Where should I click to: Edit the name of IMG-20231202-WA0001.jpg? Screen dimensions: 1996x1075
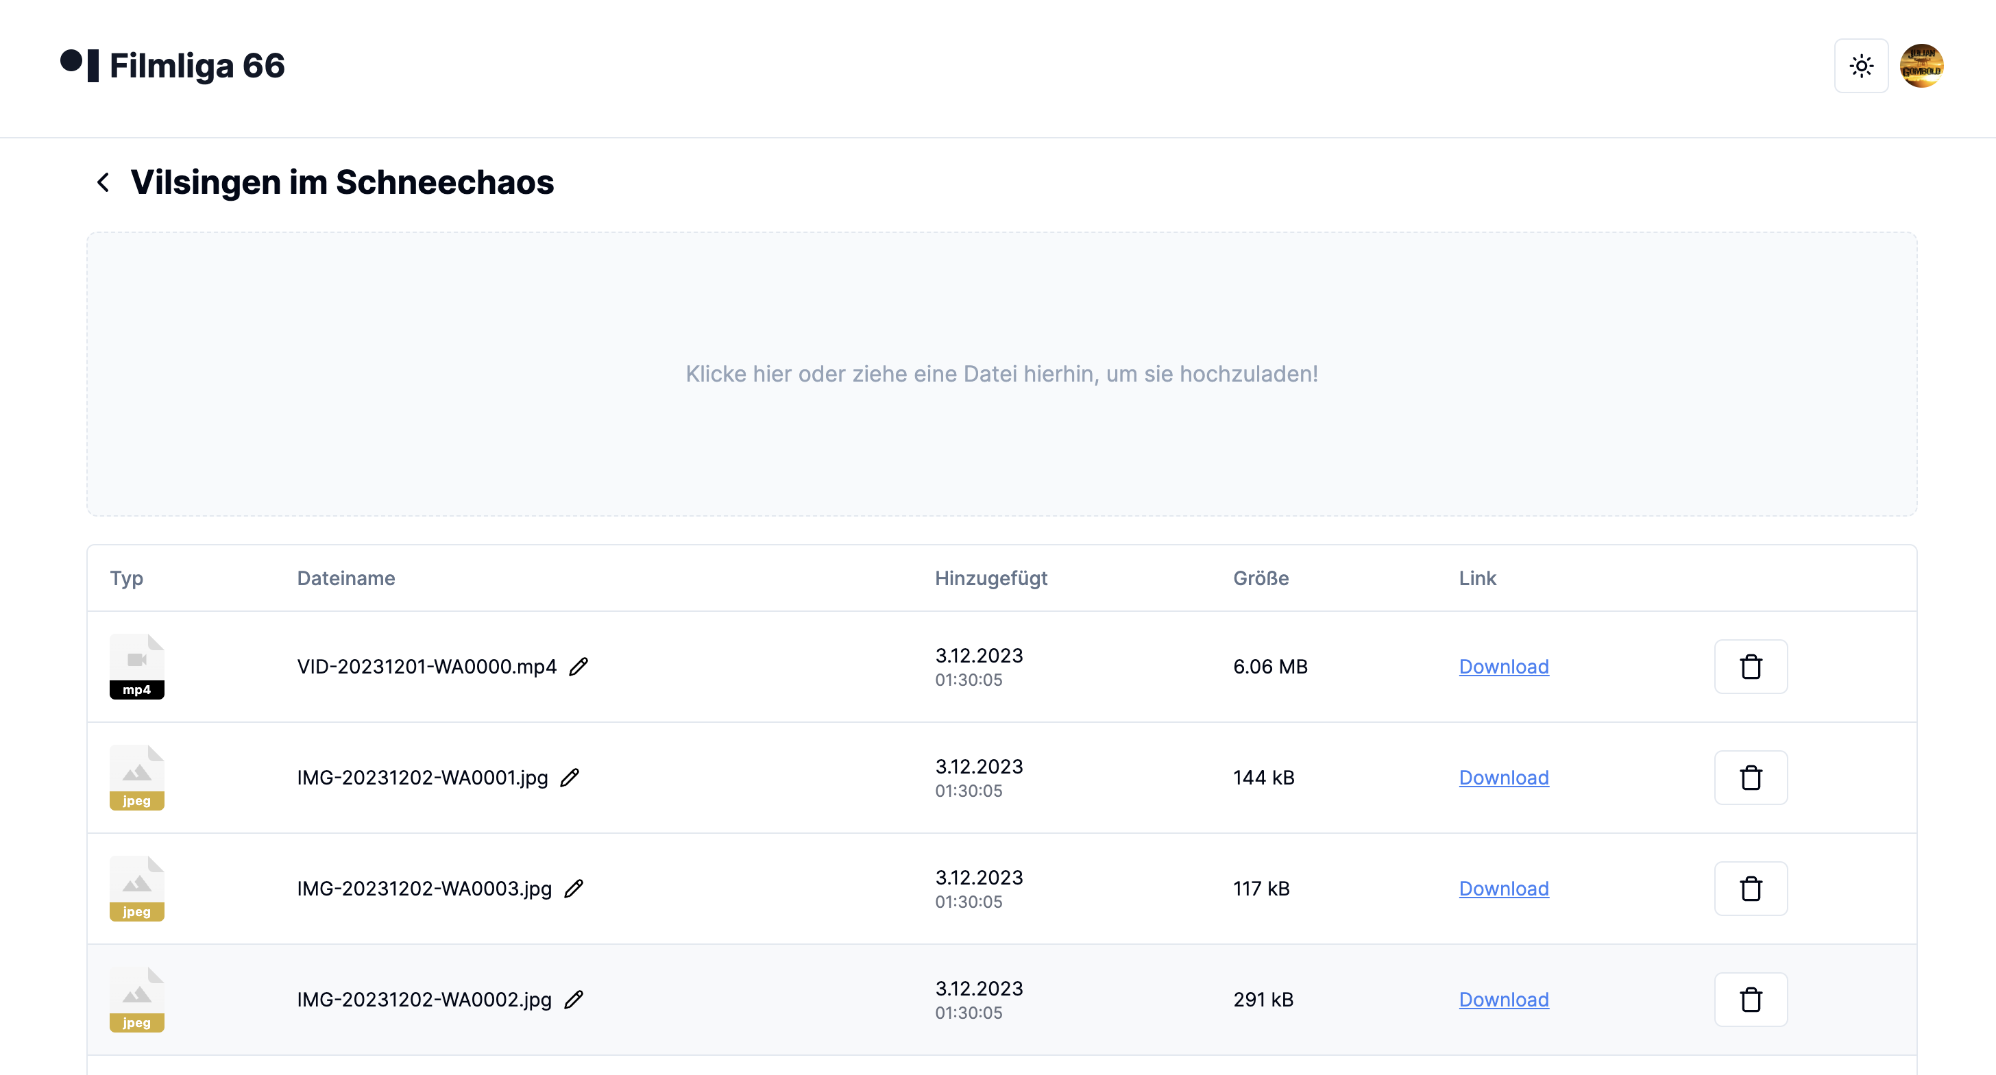(x=570, y=778)
